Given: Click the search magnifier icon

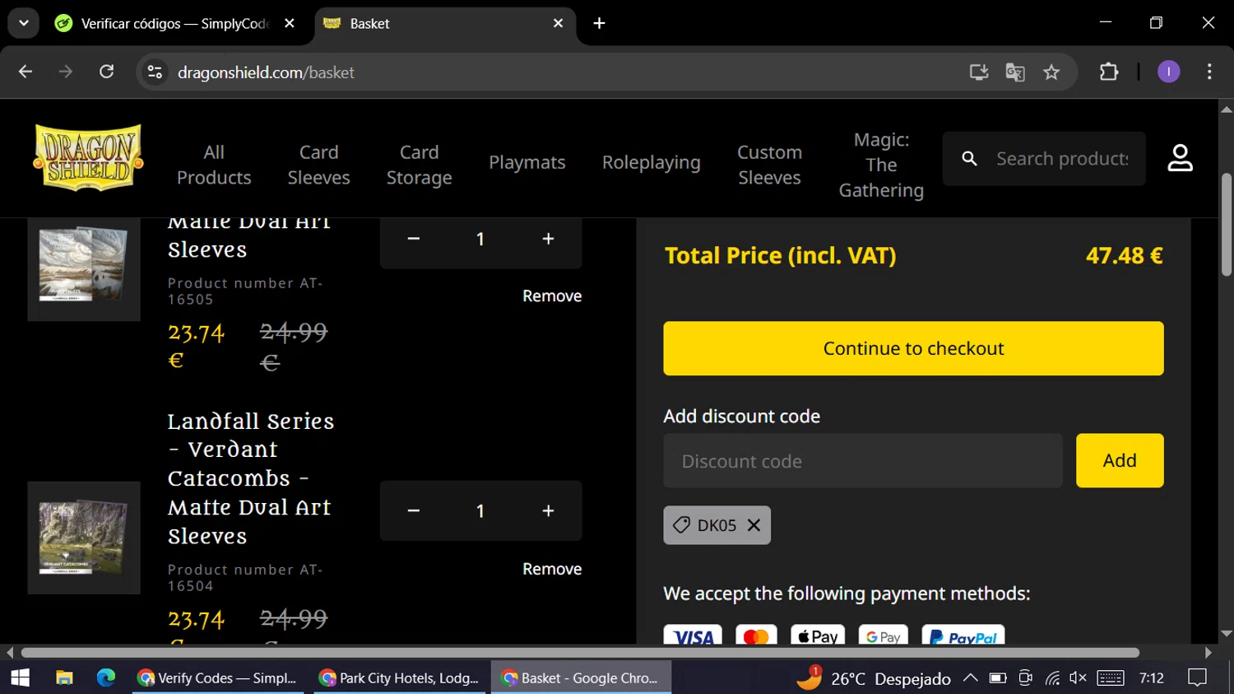Looking at the screenshot, I should (x=969, y=159).
